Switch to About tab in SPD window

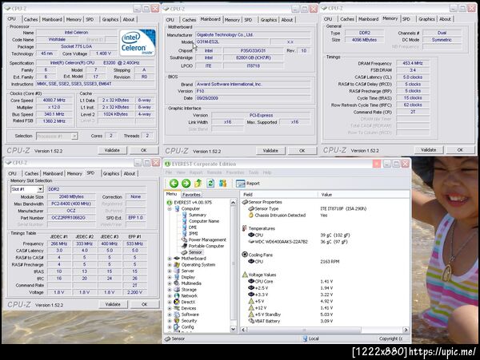click(x=129, y=173)
